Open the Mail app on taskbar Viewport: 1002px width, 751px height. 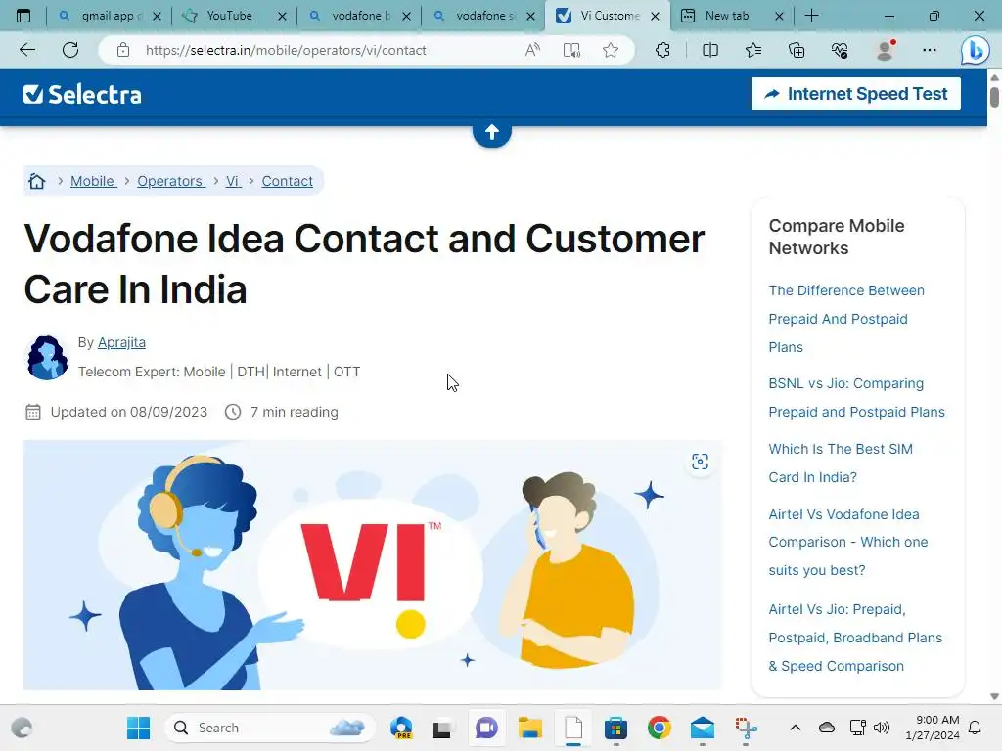[x=703, y=728]
